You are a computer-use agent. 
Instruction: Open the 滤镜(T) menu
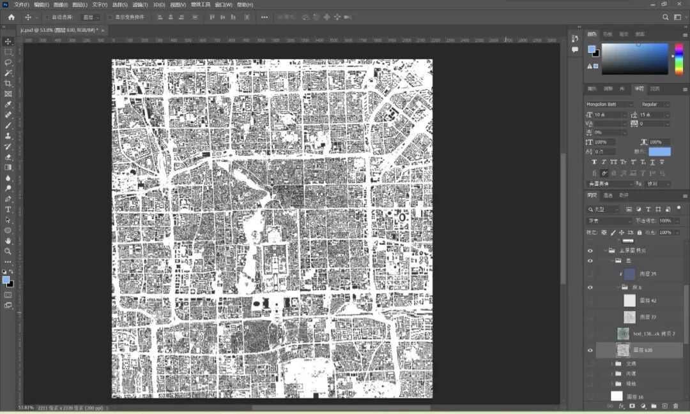[x=140, y=4]
